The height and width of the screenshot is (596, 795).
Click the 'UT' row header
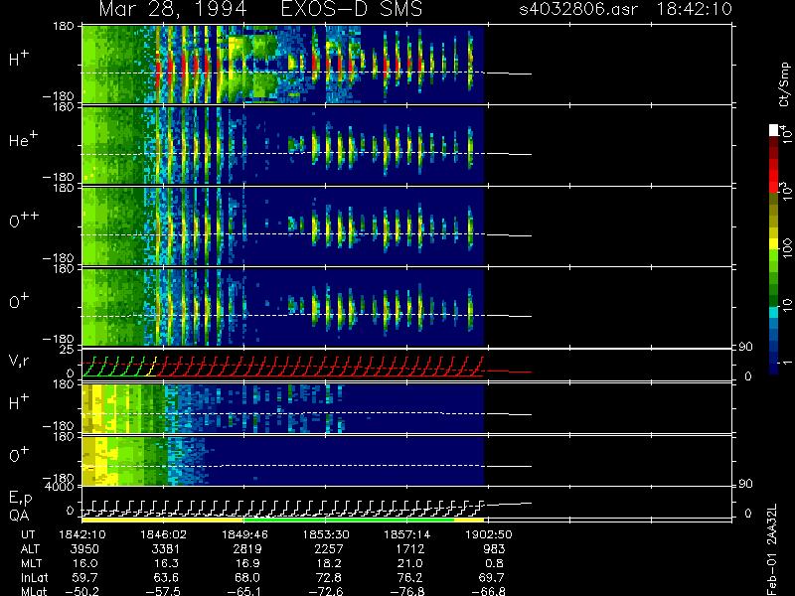[28, 534]
